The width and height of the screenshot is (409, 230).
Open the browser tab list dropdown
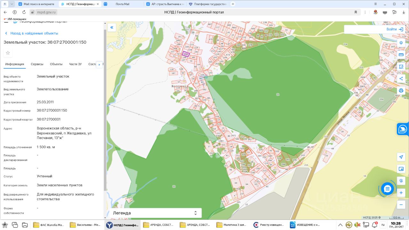click(12, 4)
